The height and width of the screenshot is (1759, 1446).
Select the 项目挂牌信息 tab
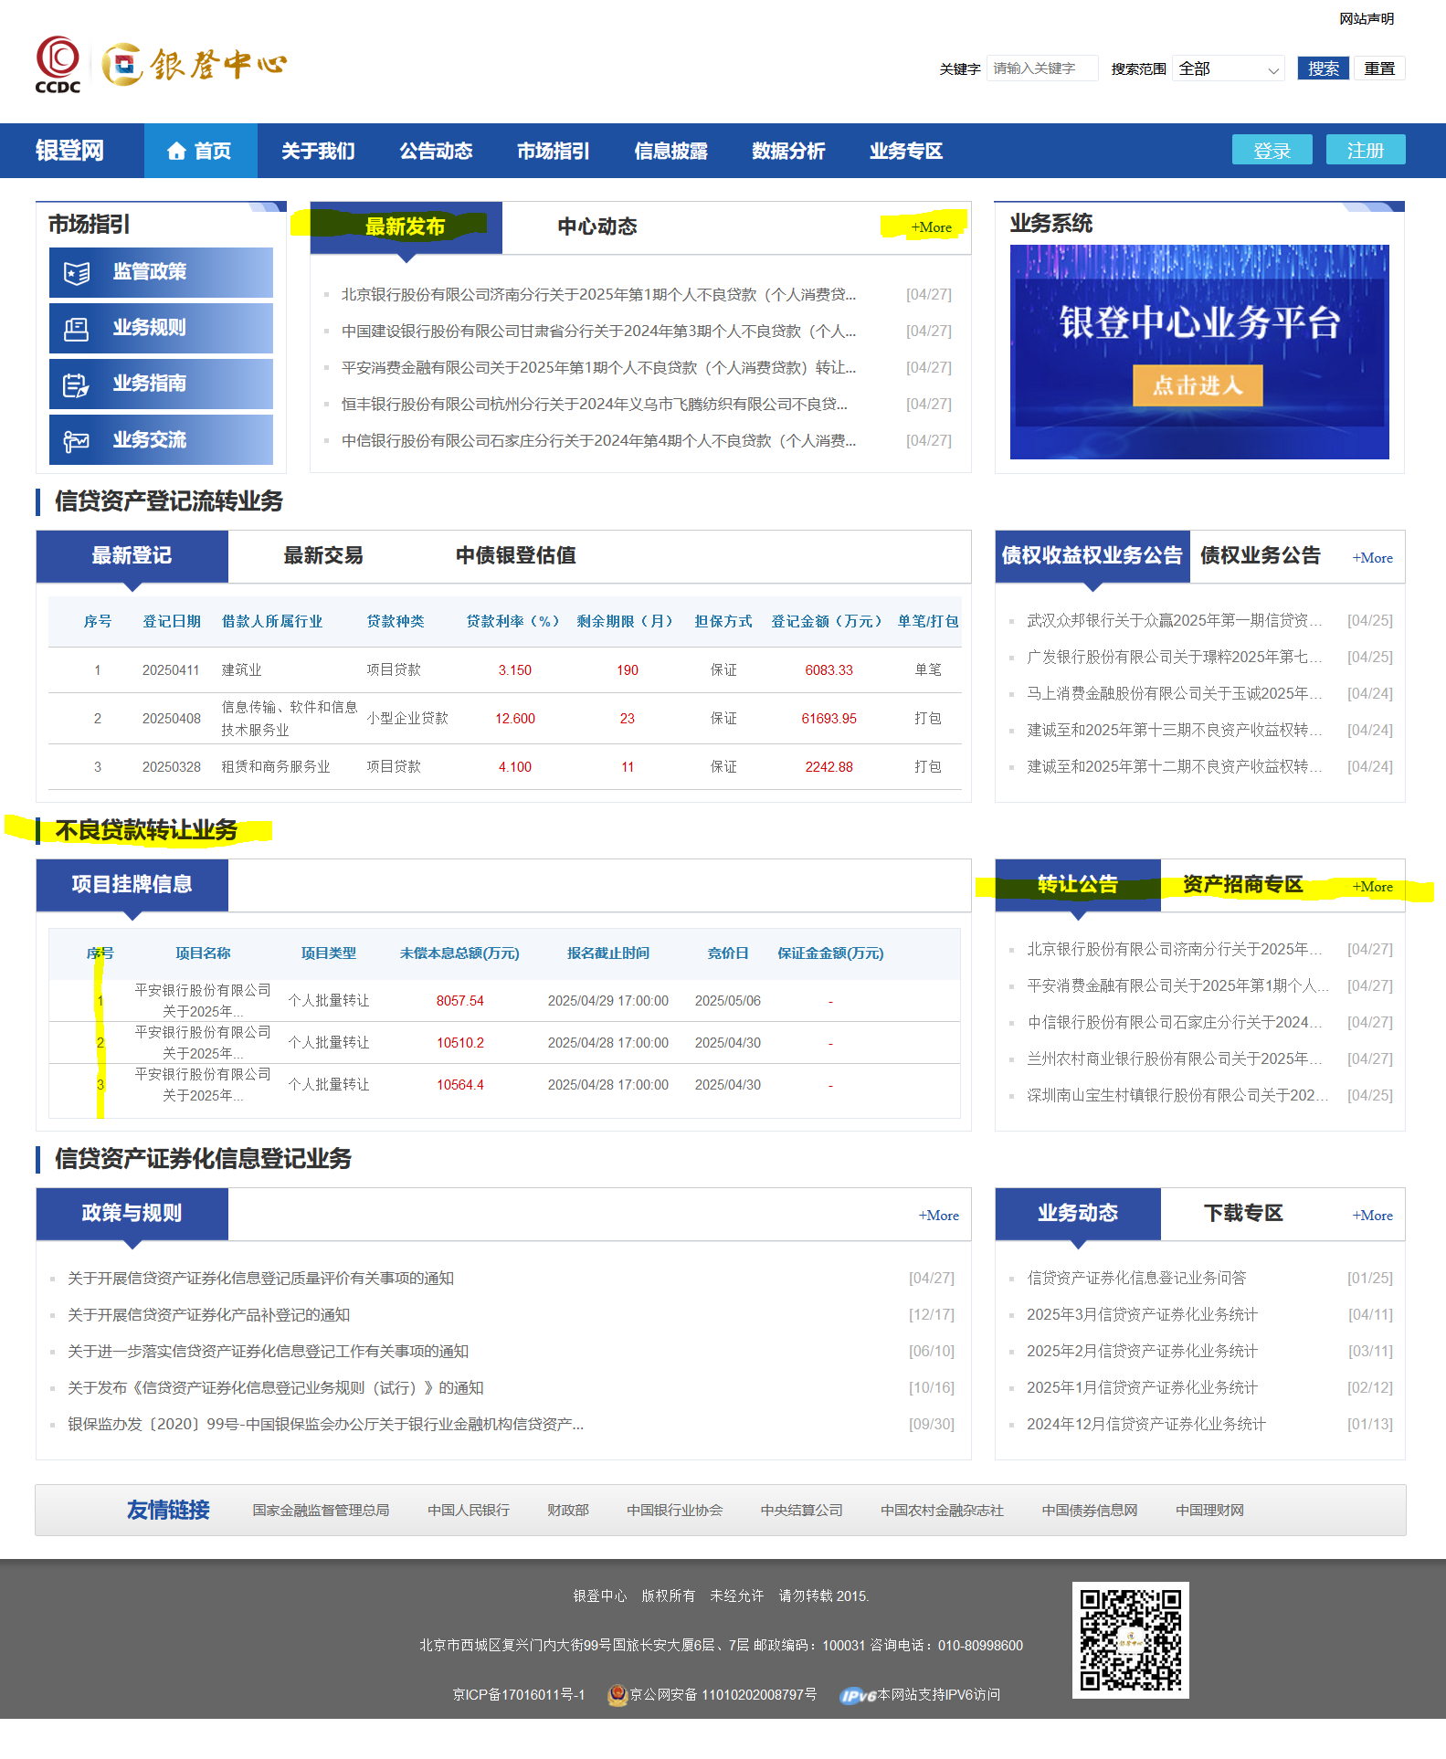pos(132,884)
